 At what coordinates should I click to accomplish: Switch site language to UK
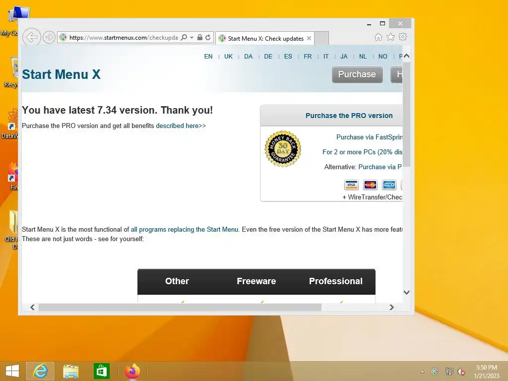[228, 57]
